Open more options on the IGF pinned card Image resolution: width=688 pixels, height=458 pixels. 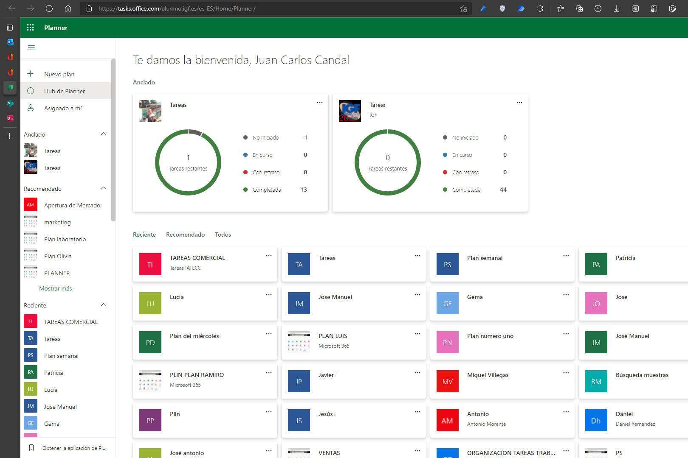click(x=519, y=103)
